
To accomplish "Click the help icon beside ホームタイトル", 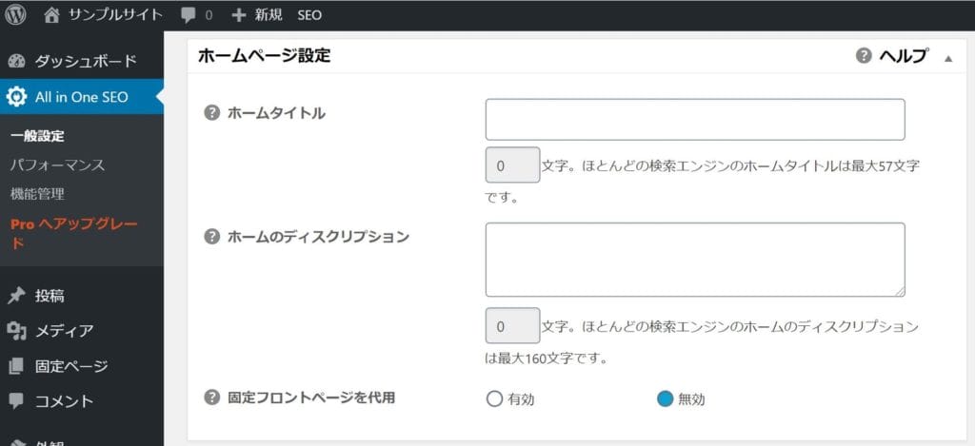I will point(212,113).
